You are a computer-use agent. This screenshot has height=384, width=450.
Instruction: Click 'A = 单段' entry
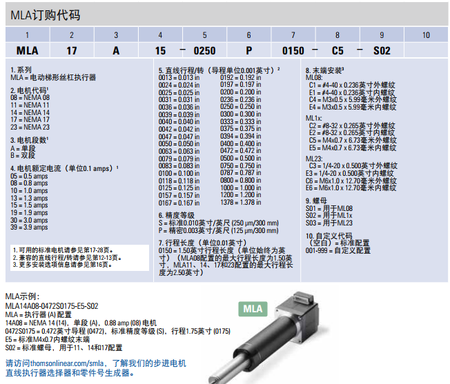click(x=23, y=148)
